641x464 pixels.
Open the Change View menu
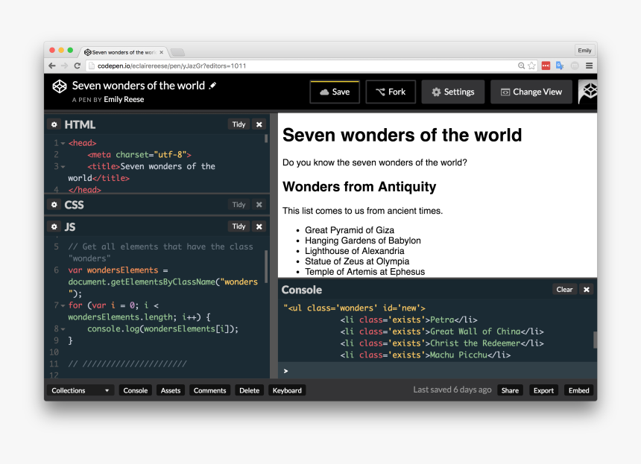(531, 92)
